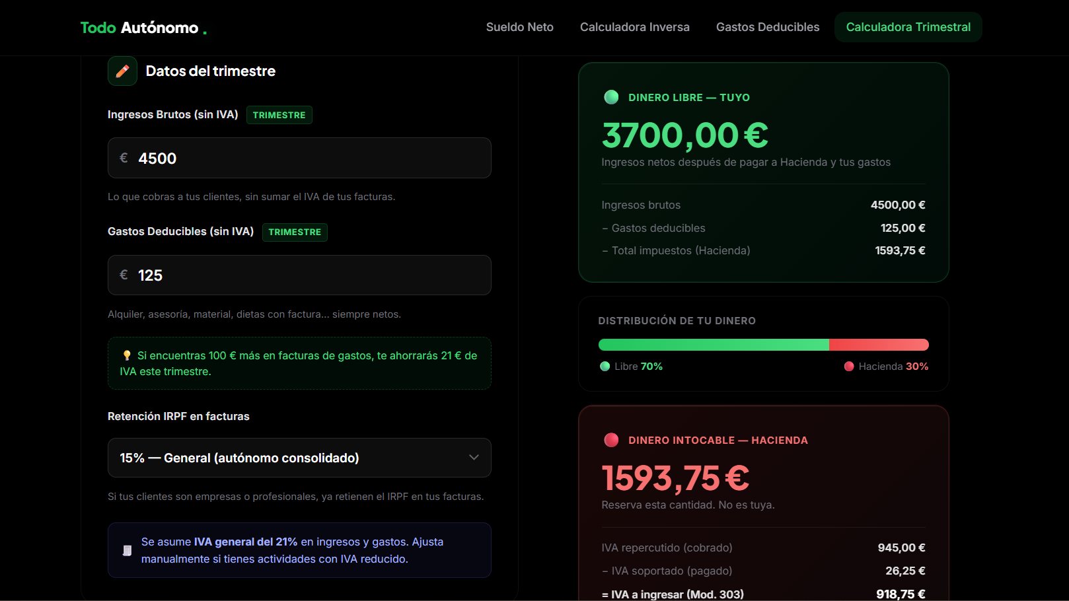Switch to the Sueldo Neto section
1069x601 pixels.
(519, 27)
